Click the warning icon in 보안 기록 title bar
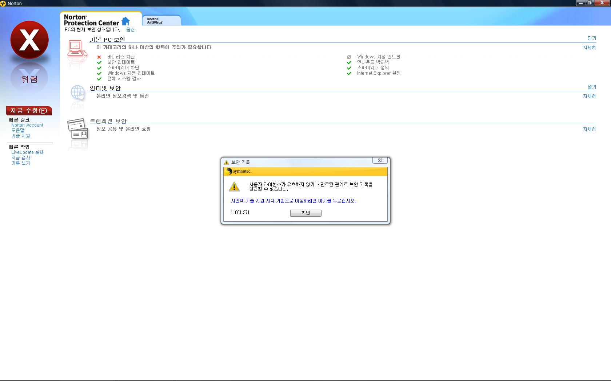The width and height of the screenshot is (611, 381). click(226, 162)
